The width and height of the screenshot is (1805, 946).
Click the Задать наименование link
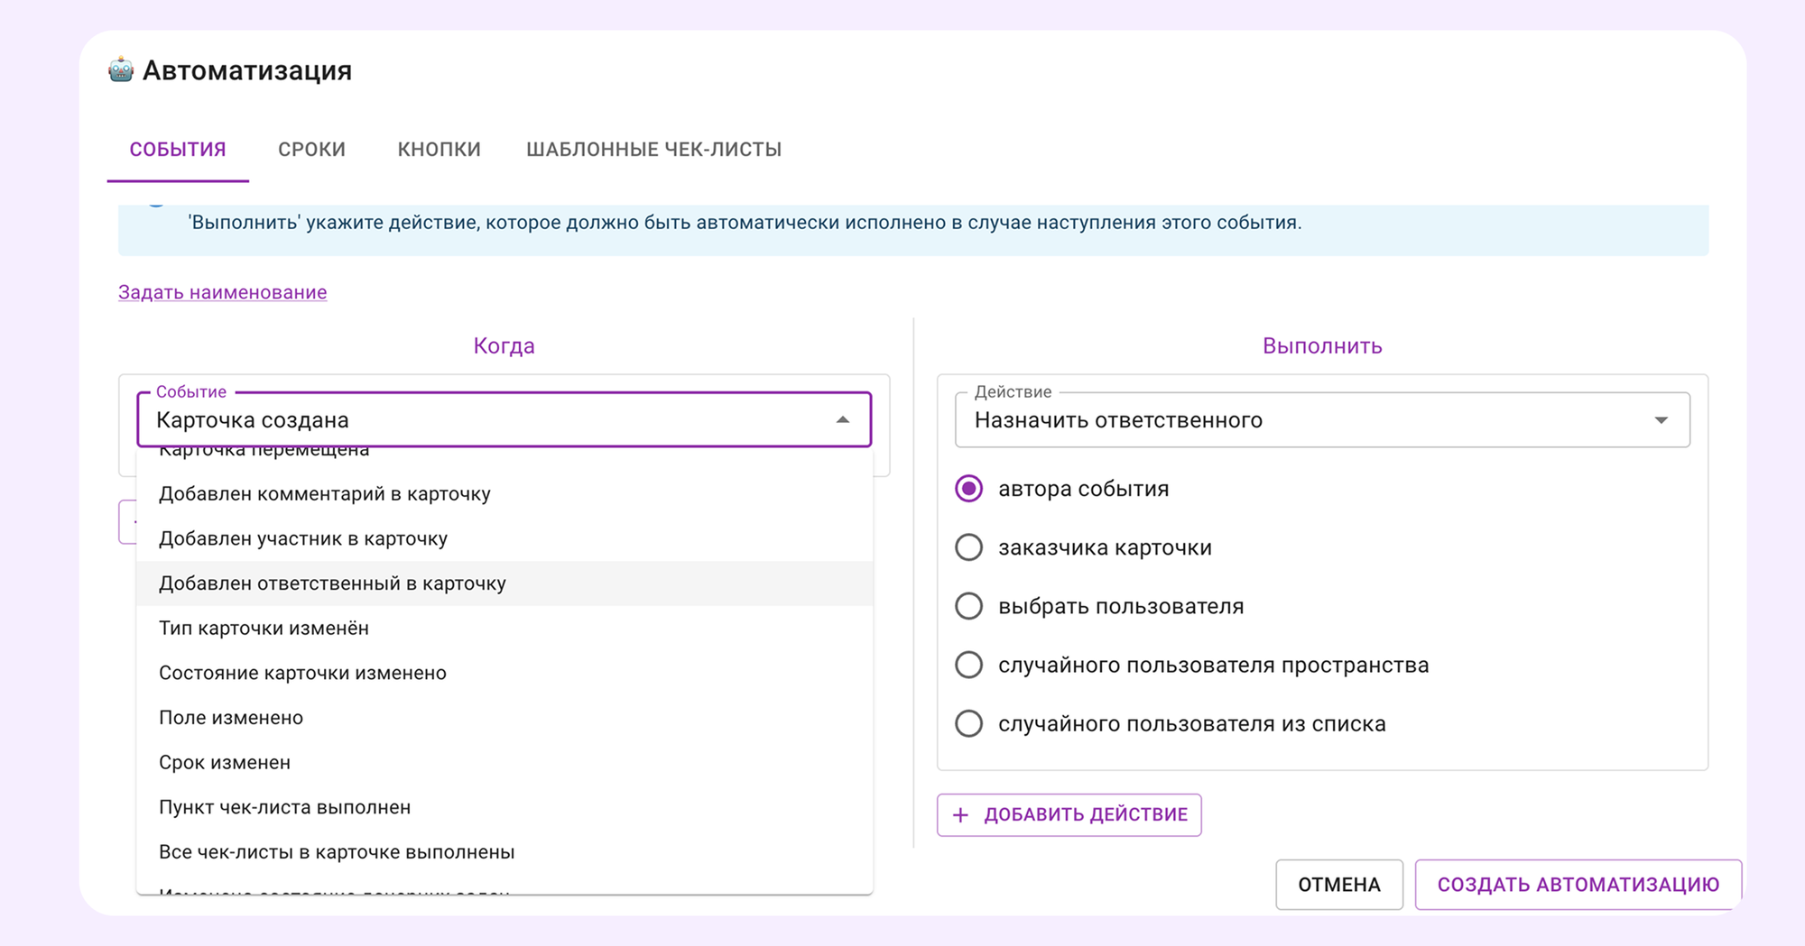click(221, 291)
